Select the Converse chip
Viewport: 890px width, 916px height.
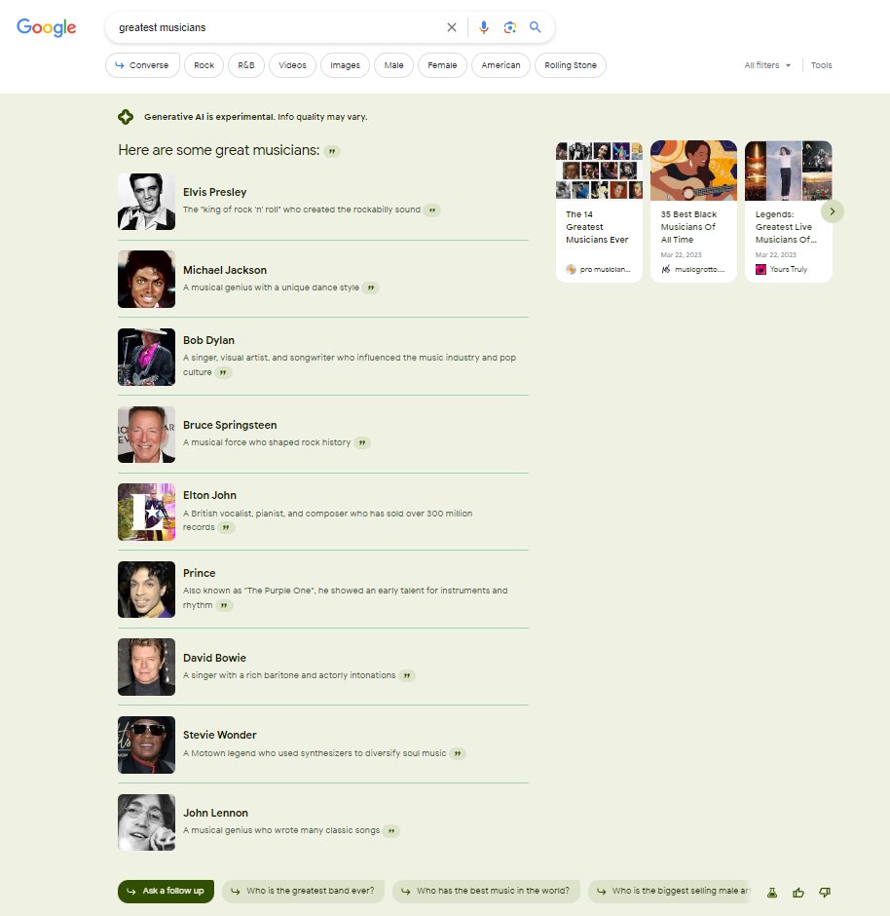142,65
